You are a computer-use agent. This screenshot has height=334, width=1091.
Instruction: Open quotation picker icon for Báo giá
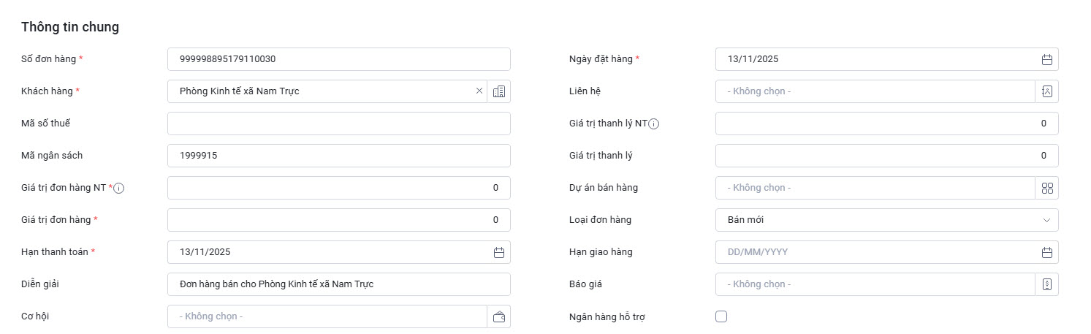[1046, 284]
